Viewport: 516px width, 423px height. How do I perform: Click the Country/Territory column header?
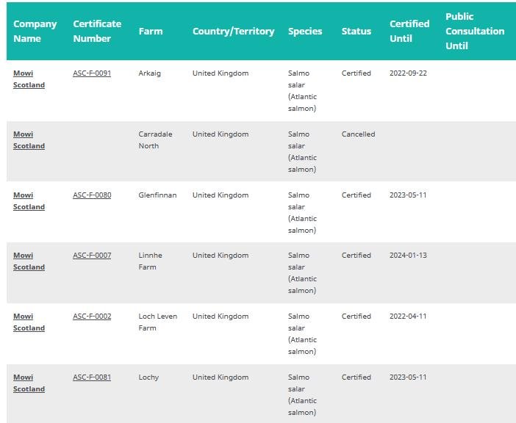coord(233,32)
